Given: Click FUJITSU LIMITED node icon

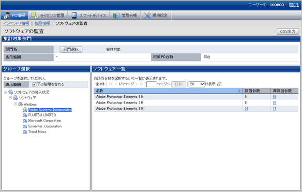Looking at the screenshot, I should 25,115.
